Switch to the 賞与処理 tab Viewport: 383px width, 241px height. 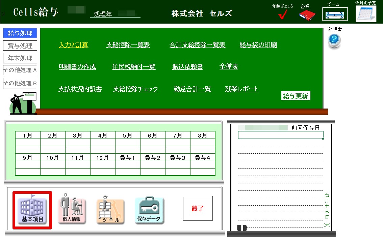coord(20,46)
